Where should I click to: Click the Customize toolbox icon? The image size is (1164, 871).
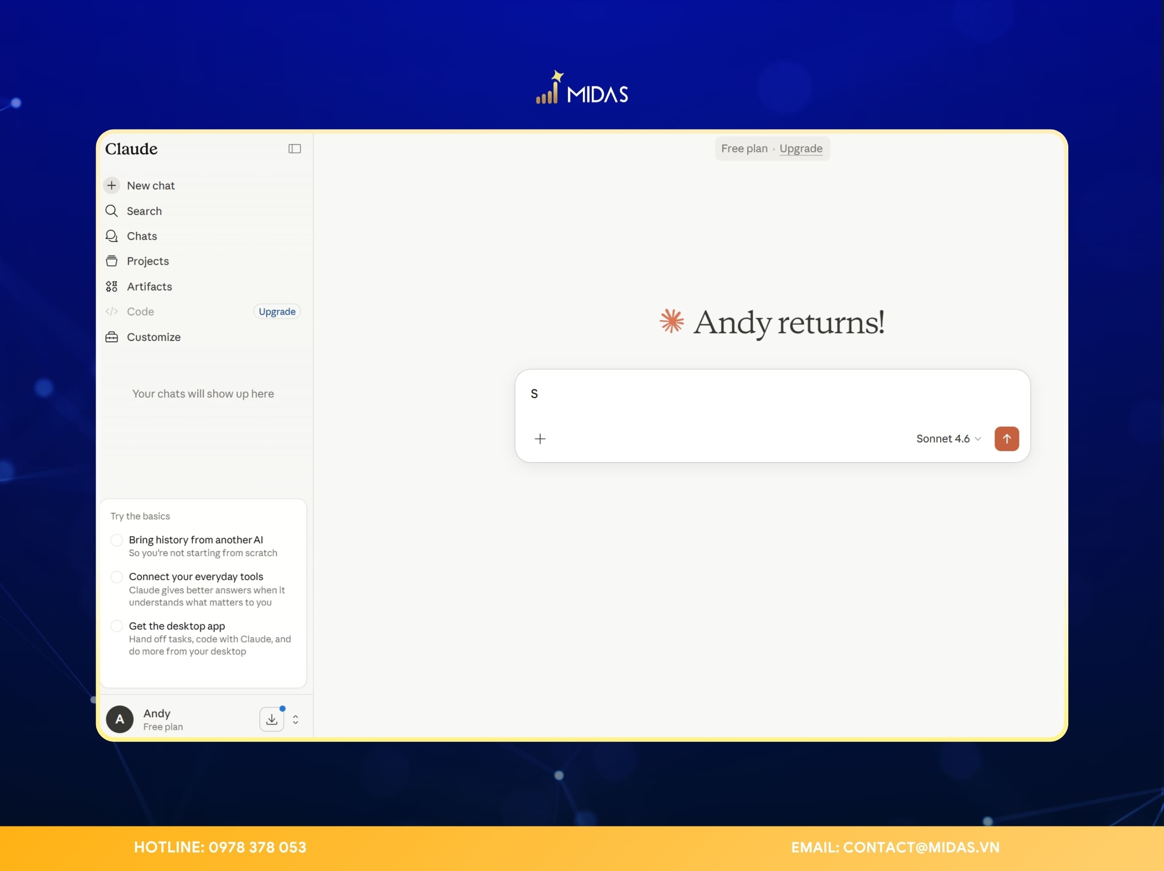pyautogui.click(x=111, y=337)
